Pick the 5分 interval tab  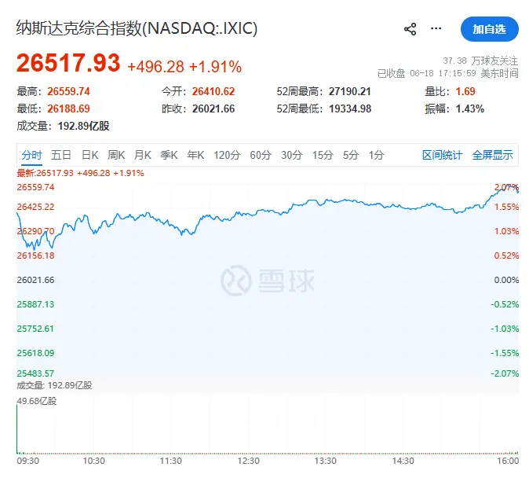(x=351, y=155)
